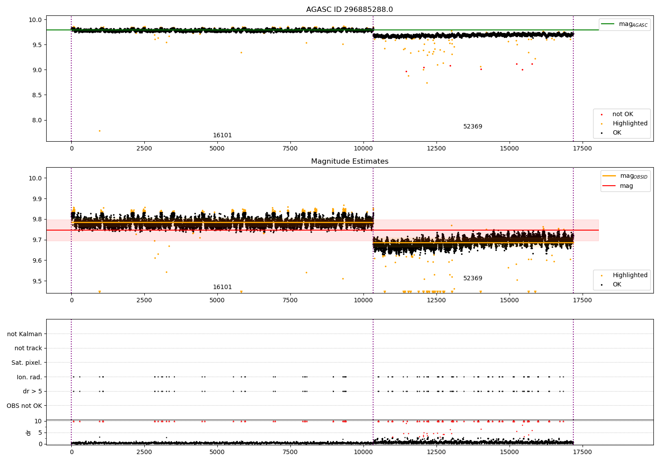Viewport: 660px width, 462px height.
Task: Click the 'Magnitude Estimates' plot title
Action: coord(349,161)
